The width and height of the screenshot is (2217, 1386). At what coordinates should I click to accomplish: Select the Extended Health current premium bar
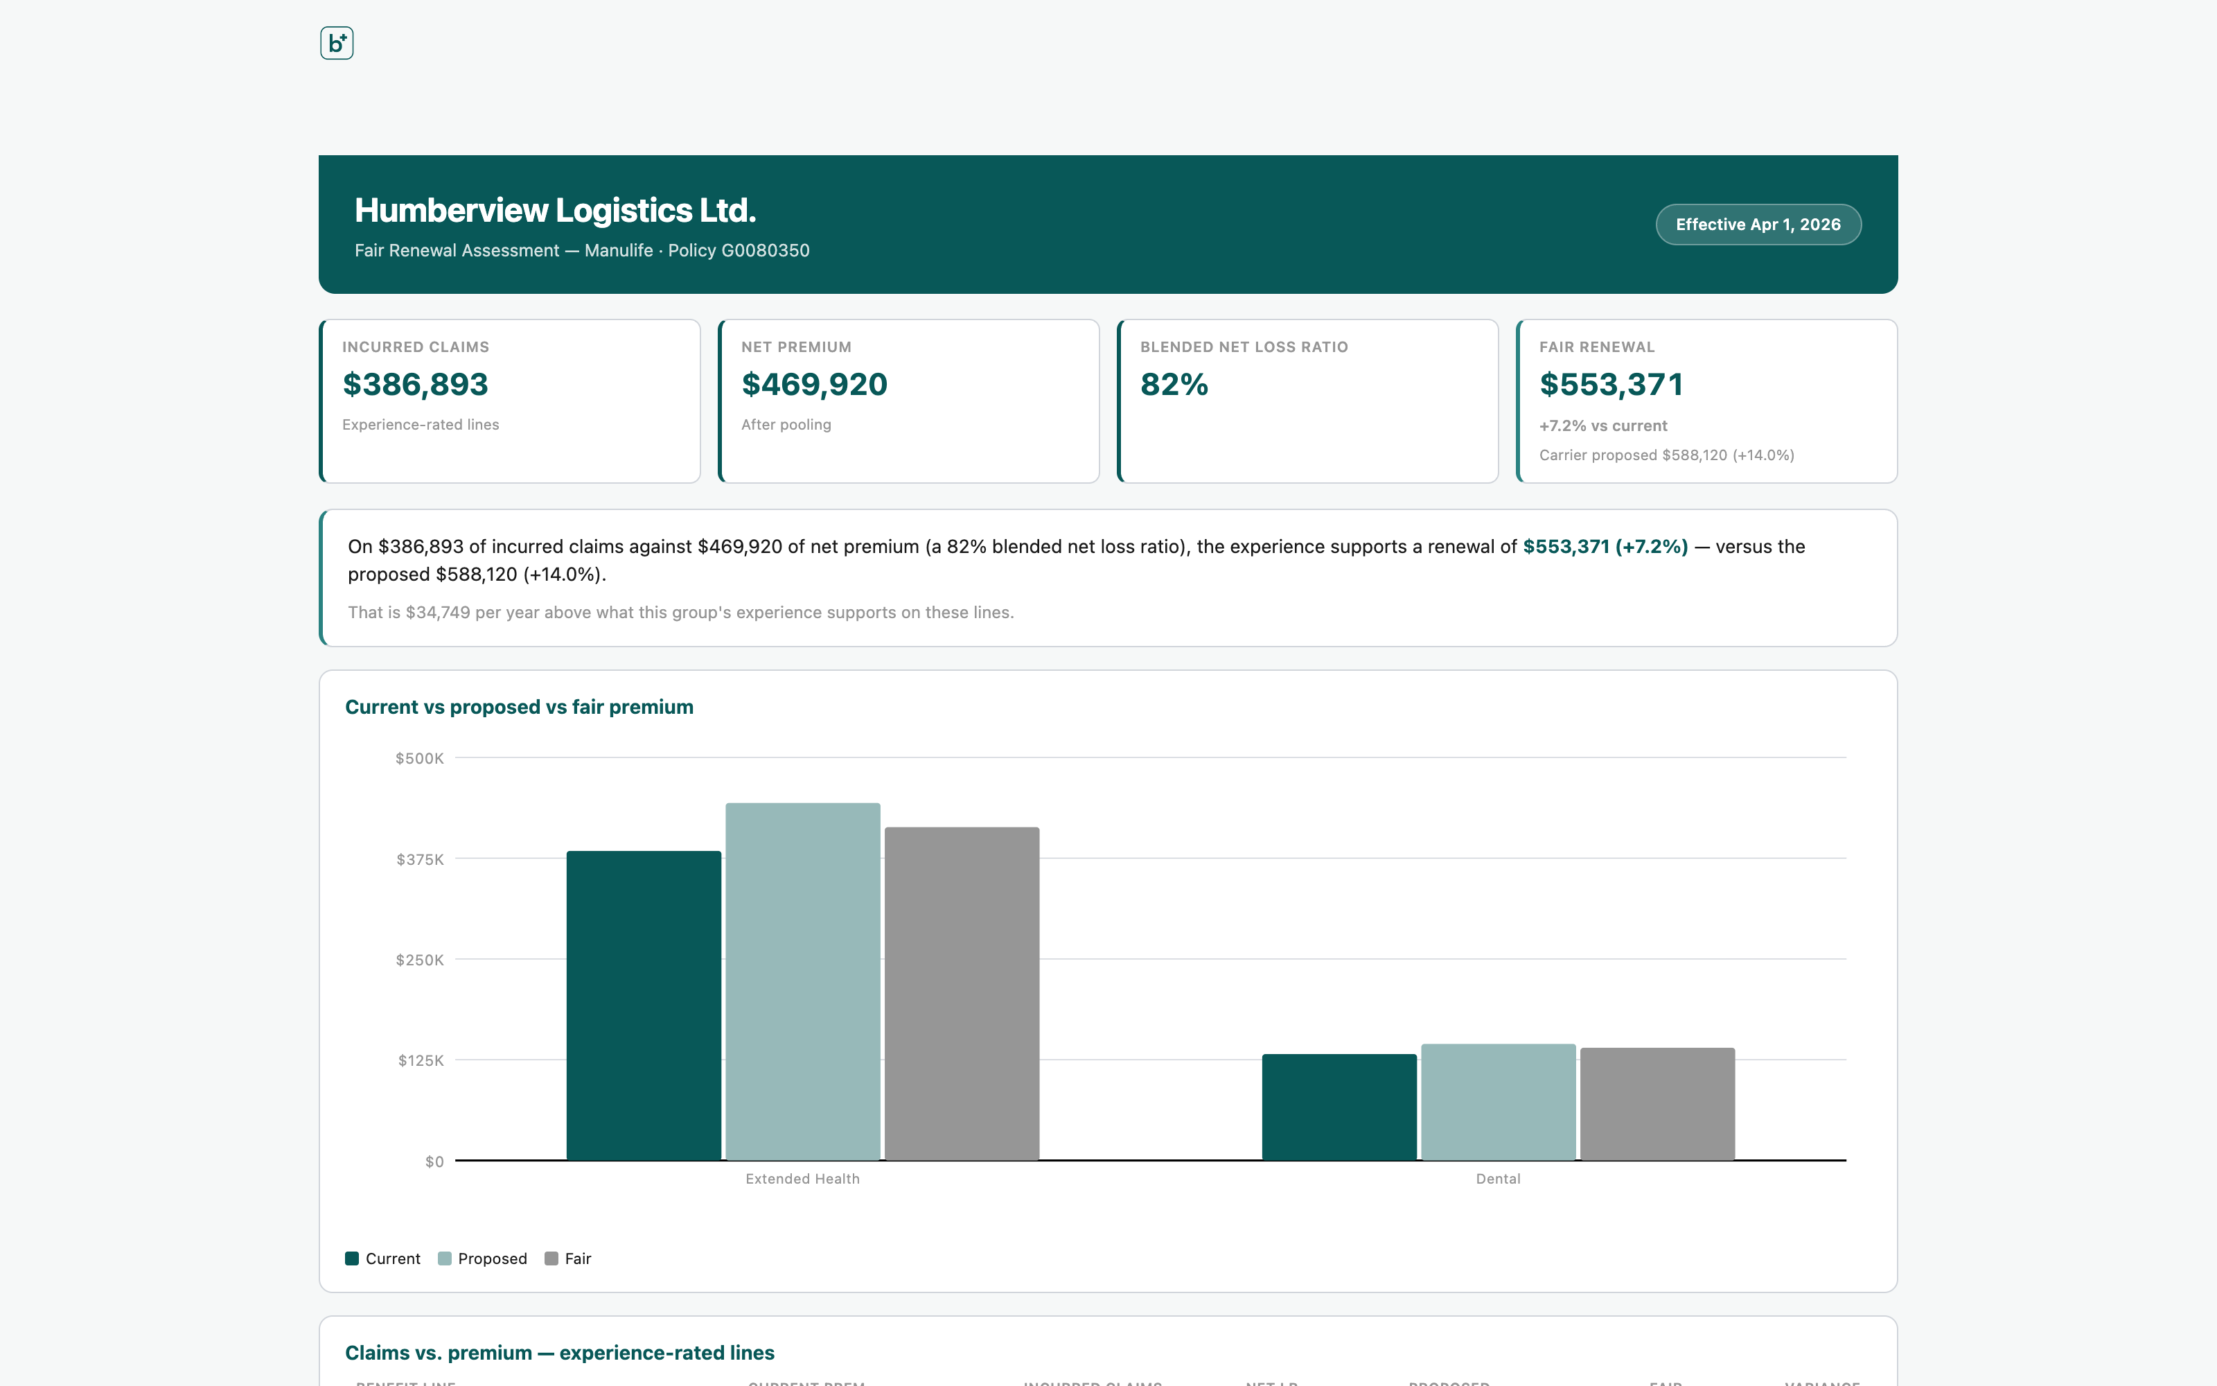coord(644,1006)
